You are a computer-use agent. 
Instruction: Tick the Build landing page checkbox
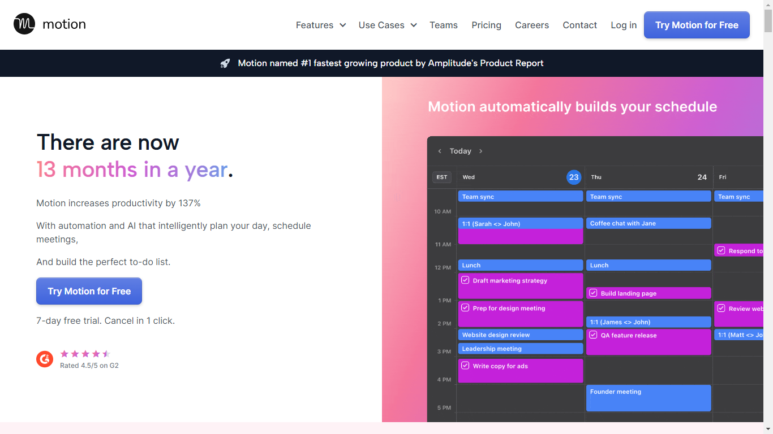pyautogui.click(x=593, y=293)
